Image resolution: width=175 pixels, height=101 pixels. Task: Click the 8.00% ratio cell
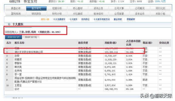click(x=129, y=56)
